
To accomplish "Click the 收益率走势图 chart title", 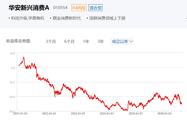I will click(18, 41).
